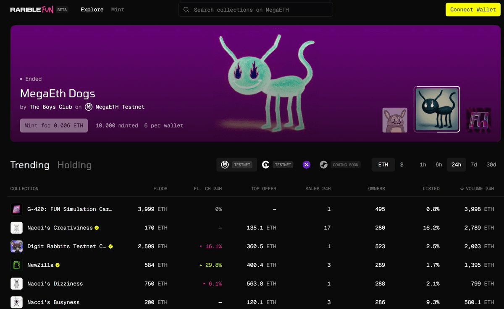The width and height of the screenshot is (504, 309).
Task: Click the search magnifier icon
Action: [186, 10]
